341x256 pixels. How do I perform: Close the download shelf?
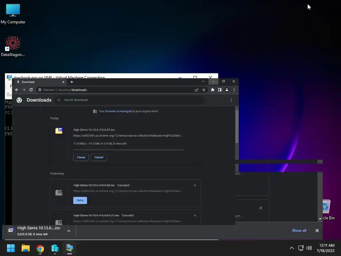click(317, 231)
